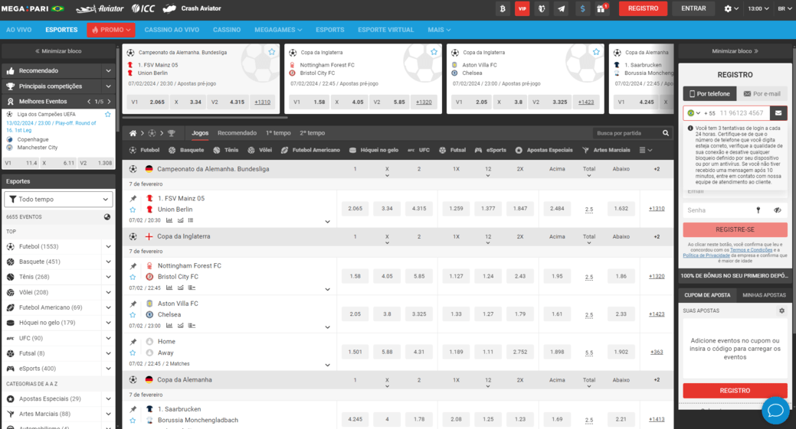Select odds 2.065 for Mainz 05 win
Screen dimensions: 796x429
(x=355, y=209)
